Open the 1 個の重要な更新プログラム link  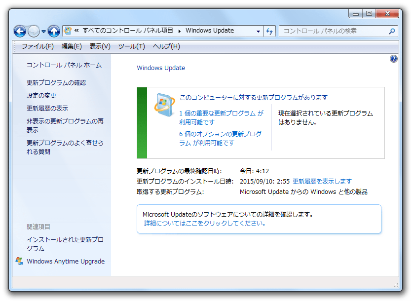pos(221,117)
